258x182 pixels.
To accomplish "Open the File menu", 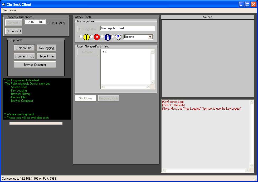I will click(4, 10).
